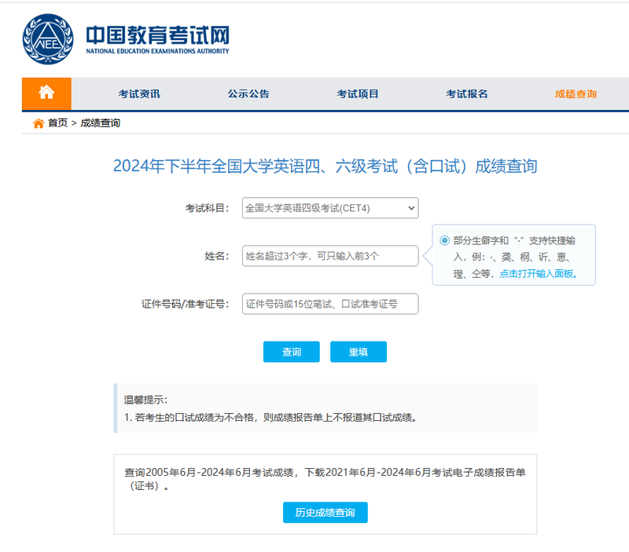Open the 考试报名 navigation item
The width and height of the screenshot is (629, 552).
(467, 94)
